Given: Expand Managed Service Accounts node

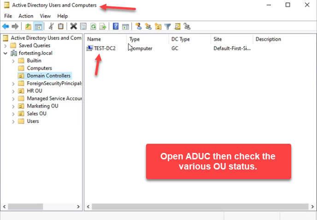Looking at the screenshot, I should (x=13, y=99).
